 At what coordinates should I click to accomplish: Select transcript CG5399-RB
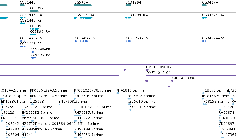[x=40, y=26]
